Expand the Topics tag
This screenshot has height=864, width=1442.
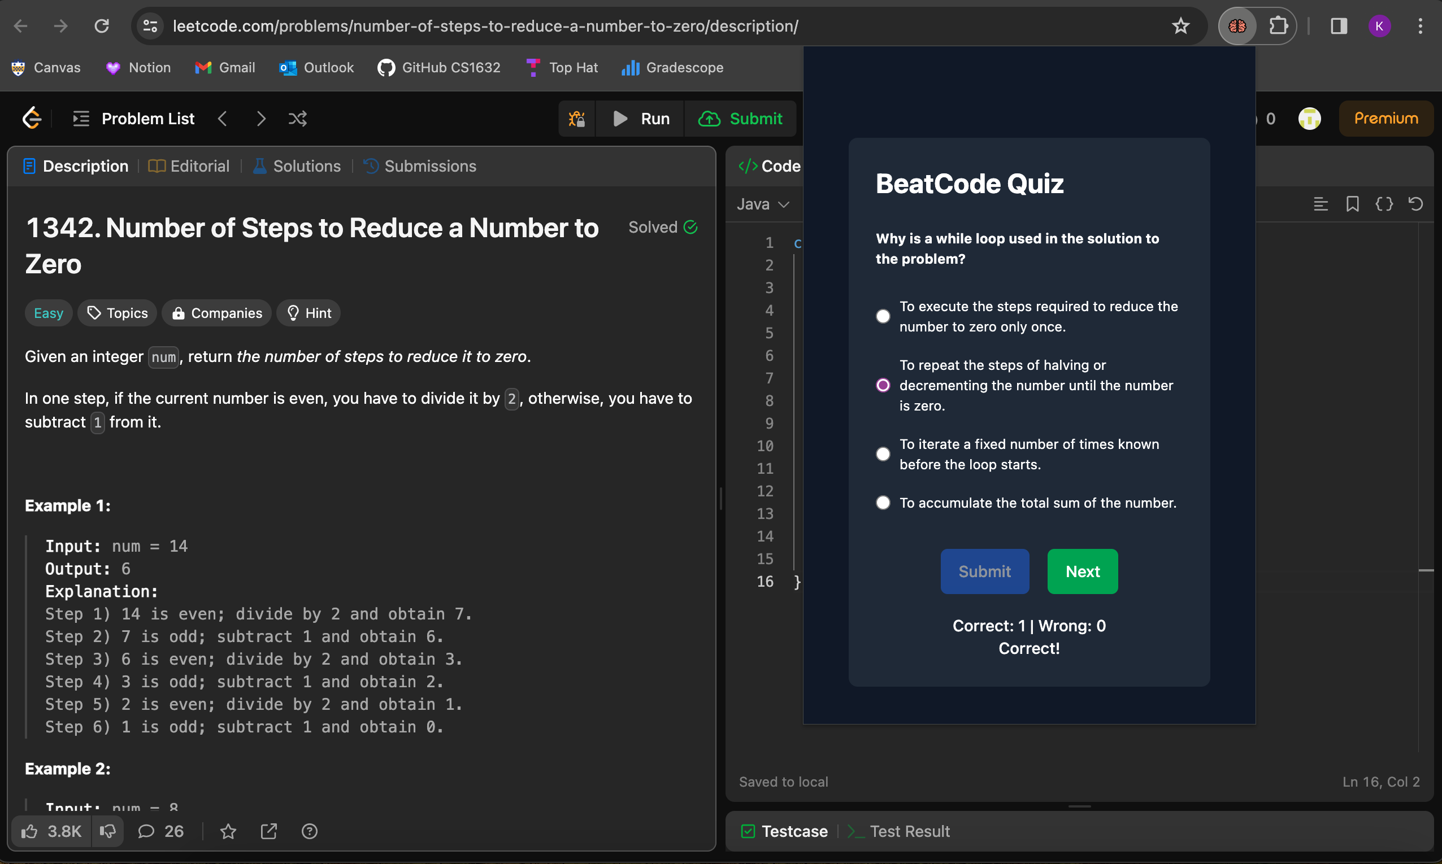tap(117, 313)
